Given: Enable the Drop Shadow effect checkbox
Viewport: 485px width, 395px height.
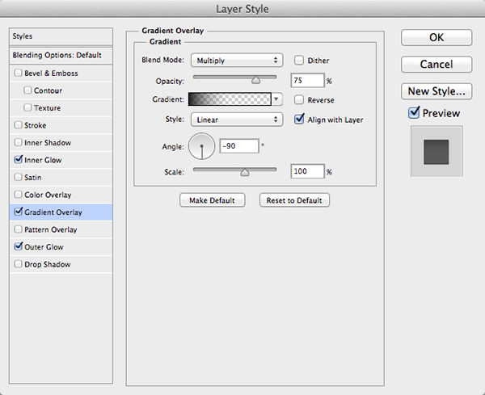Looking at the screenshot, I should [x=19, y=265].
